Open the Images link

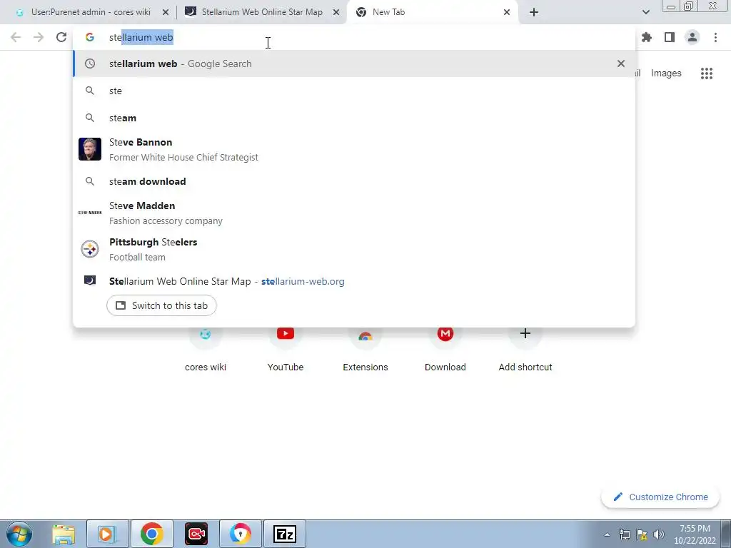(x=666, y=73)
